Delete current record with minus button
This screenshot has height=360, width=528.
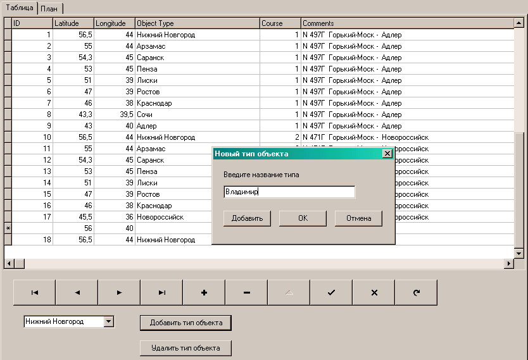point(246,292)
